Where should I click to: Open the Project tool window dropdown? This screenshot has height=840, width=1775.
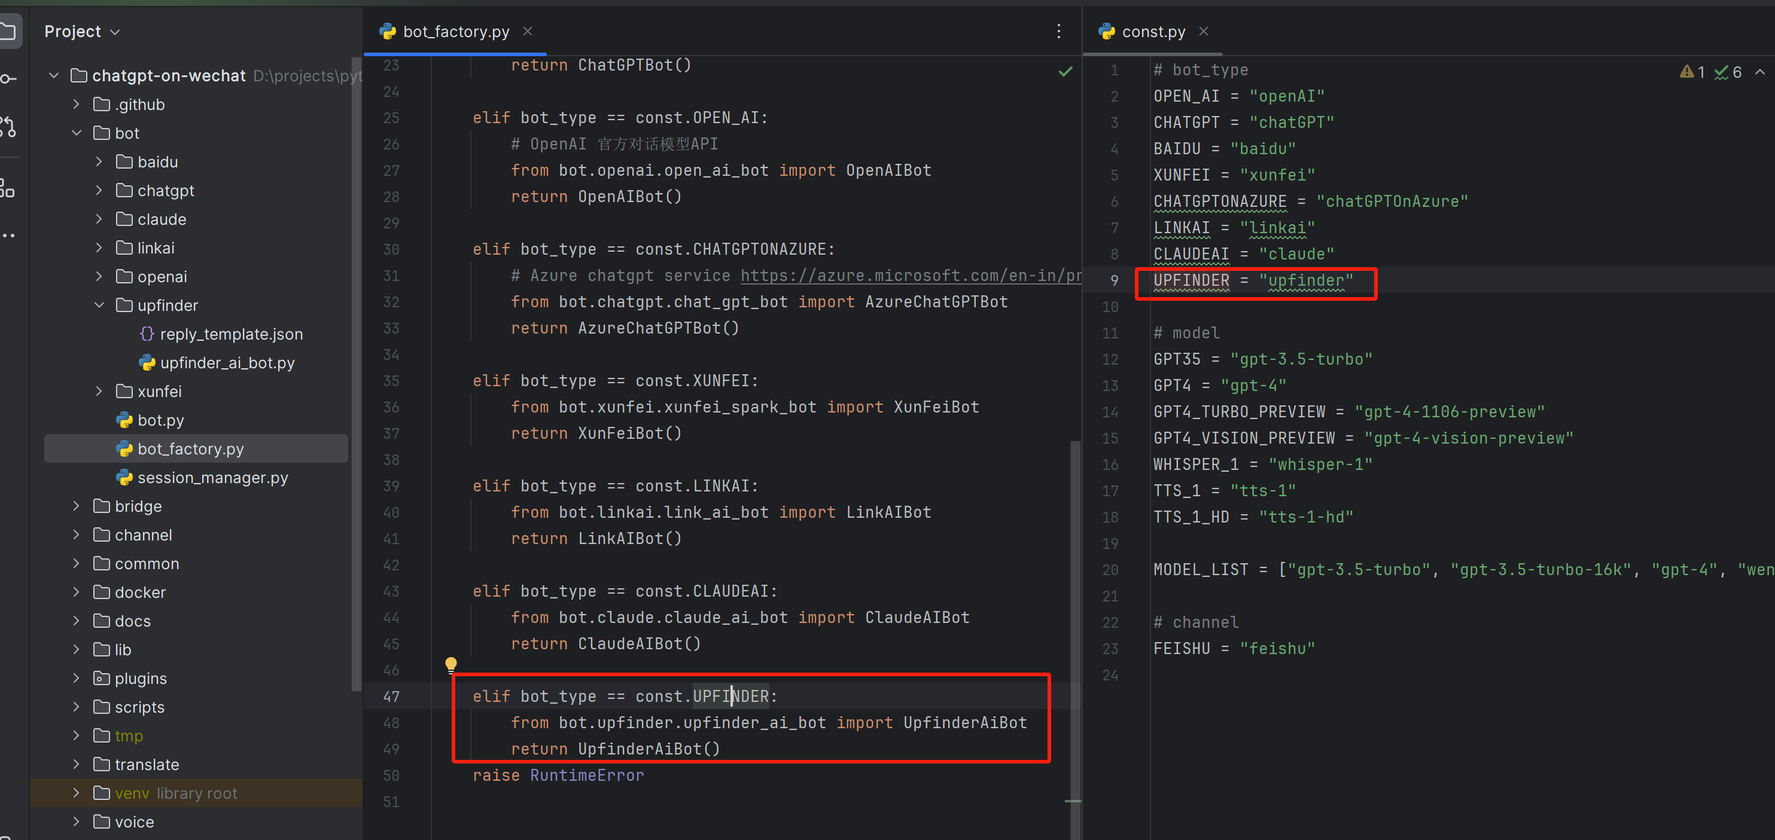click(x=82, y=32)
